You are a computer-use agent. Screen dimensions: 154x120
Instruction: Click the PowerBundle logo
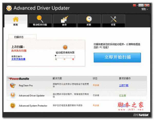coord(18,79)
